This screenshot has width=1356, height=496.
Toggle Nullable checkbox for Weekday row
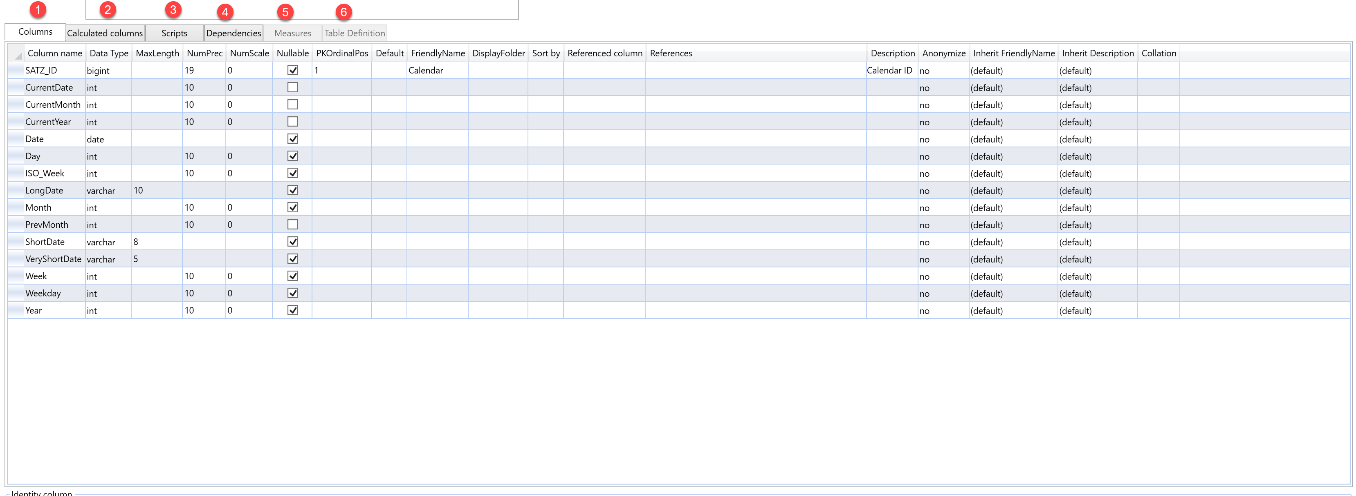click(293, 293)
